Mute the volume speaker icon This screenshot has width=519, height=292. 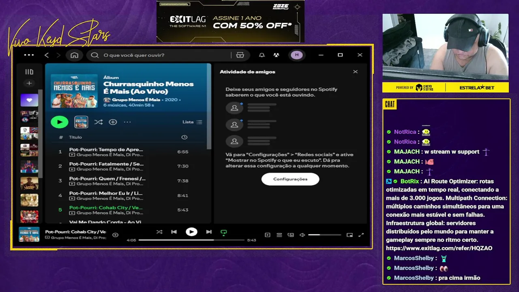pos(302,235)
